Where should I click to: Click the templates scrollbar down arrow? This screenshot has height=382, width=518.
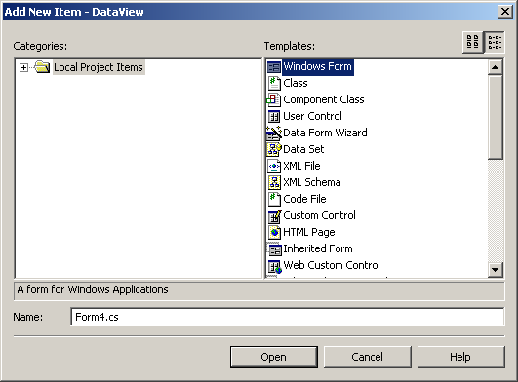(x=495, y=270)
